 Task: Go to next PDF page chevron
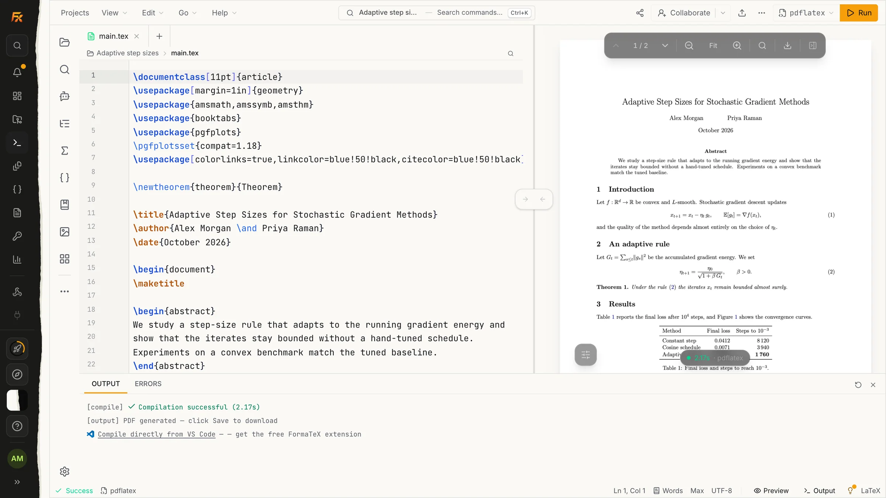(x=665, y=45)
